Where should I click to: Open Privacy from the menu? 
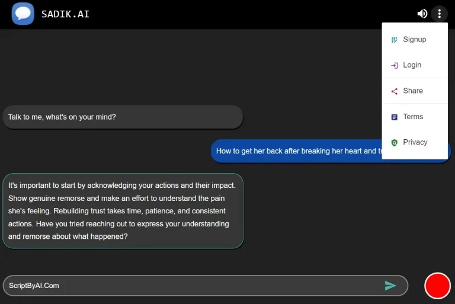pyautogui.click(x=415, y=142)
